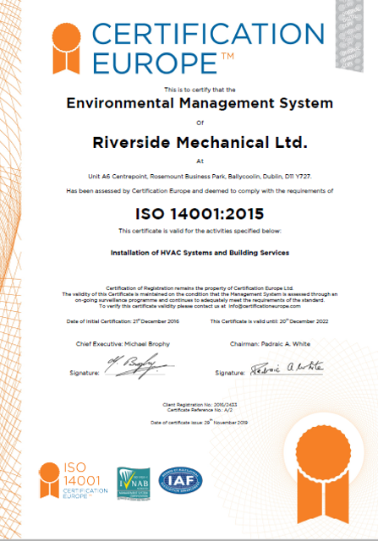Click the Unit A6 Centrepoint address line

tap(200, 177)
